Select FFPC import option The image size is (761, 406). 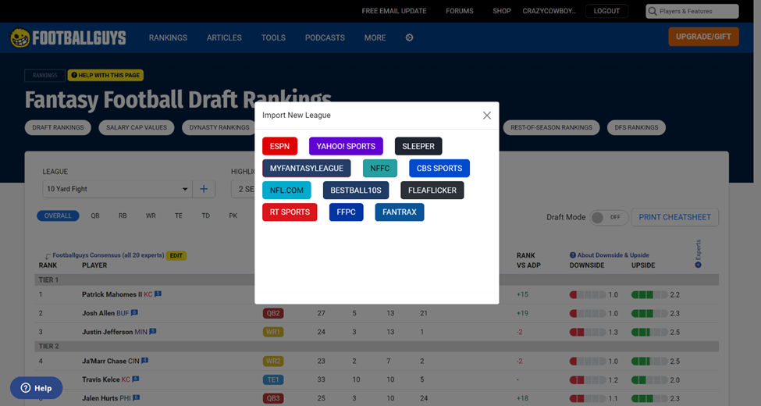coord(346,212)
